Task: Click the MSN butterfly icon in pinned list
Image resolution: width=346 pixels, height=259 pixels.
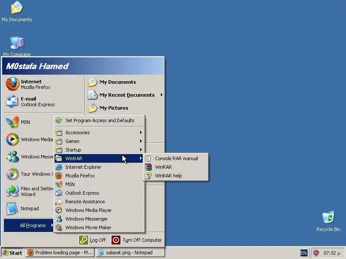Action: coord(13,122)
